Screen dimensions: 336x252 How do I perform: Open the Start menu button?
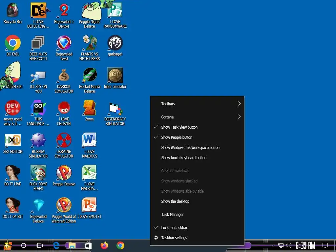(x=8, y=245)
